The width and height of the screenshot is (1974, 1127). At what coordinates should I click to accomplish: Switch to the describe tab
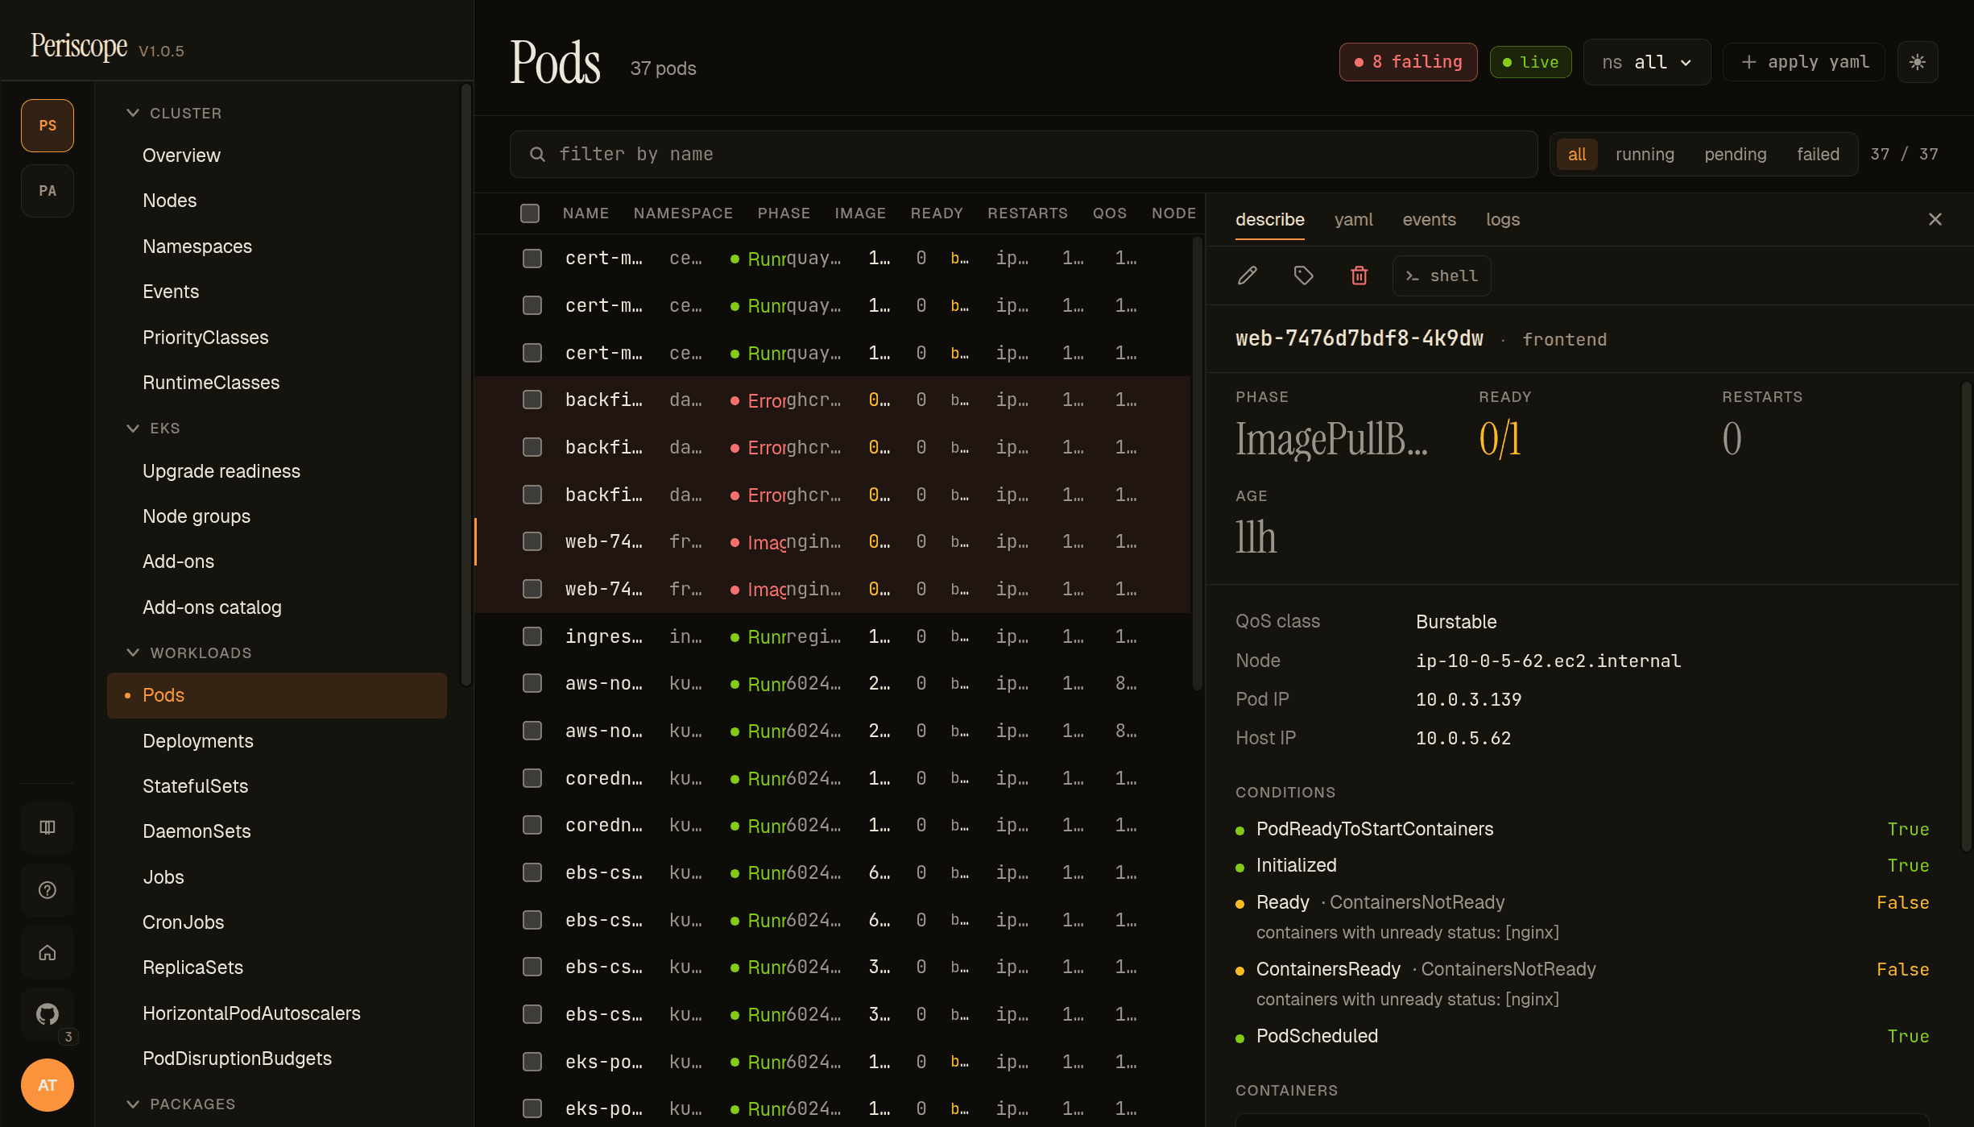[x=1270, y=219]
